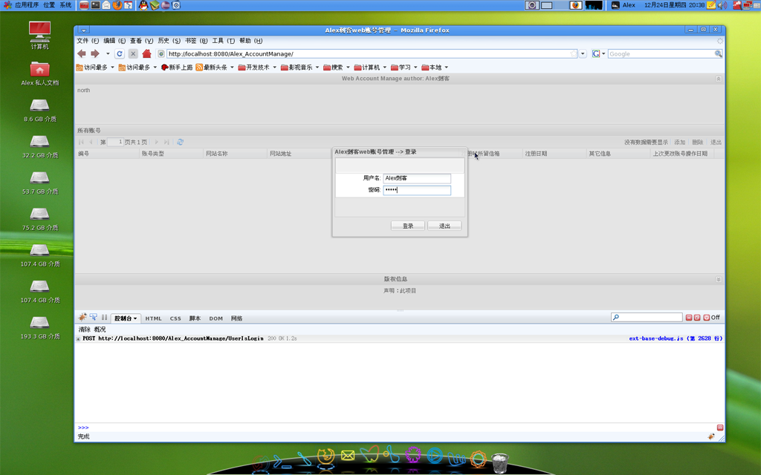Reload the page with the refresh icon
The image size is (761, 475).
[120, 53]
